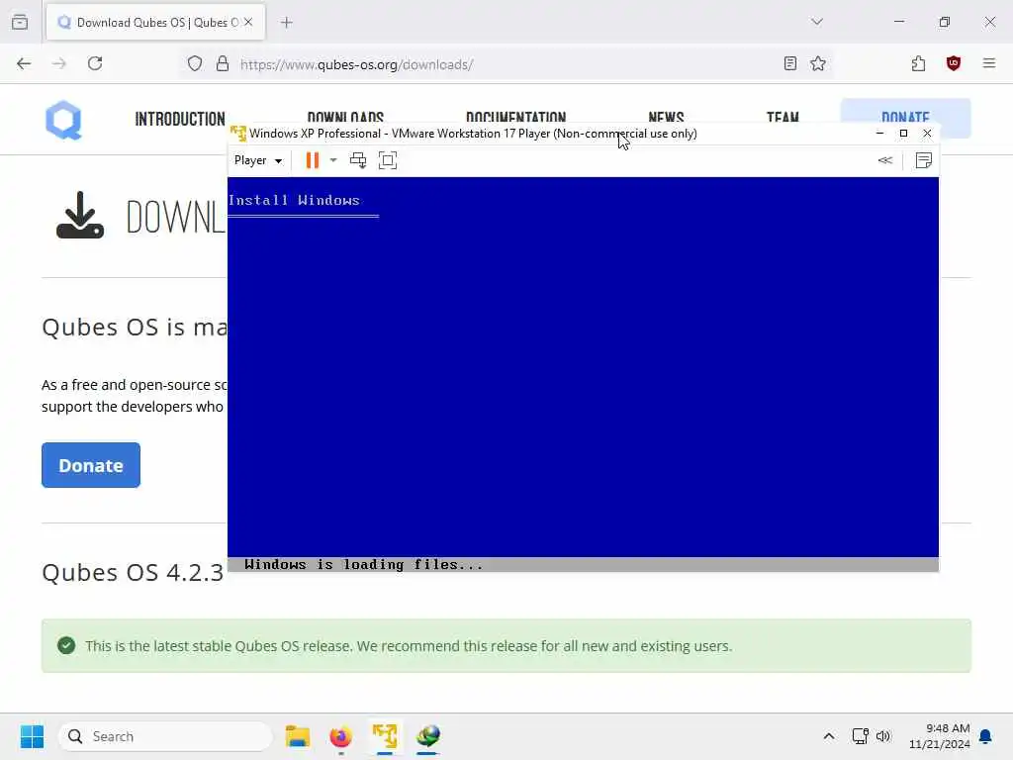Viewport: 1013px width, 760px height.
Task: Open the notifications bell
Action: [x=986, y=736]
